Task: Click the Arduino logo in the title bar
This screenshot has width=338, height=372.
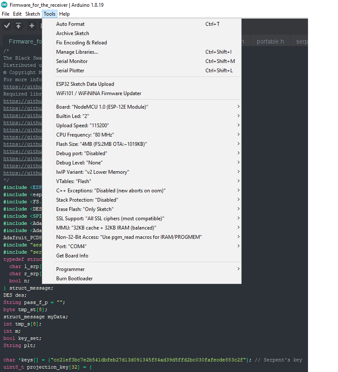Action: 4,5
